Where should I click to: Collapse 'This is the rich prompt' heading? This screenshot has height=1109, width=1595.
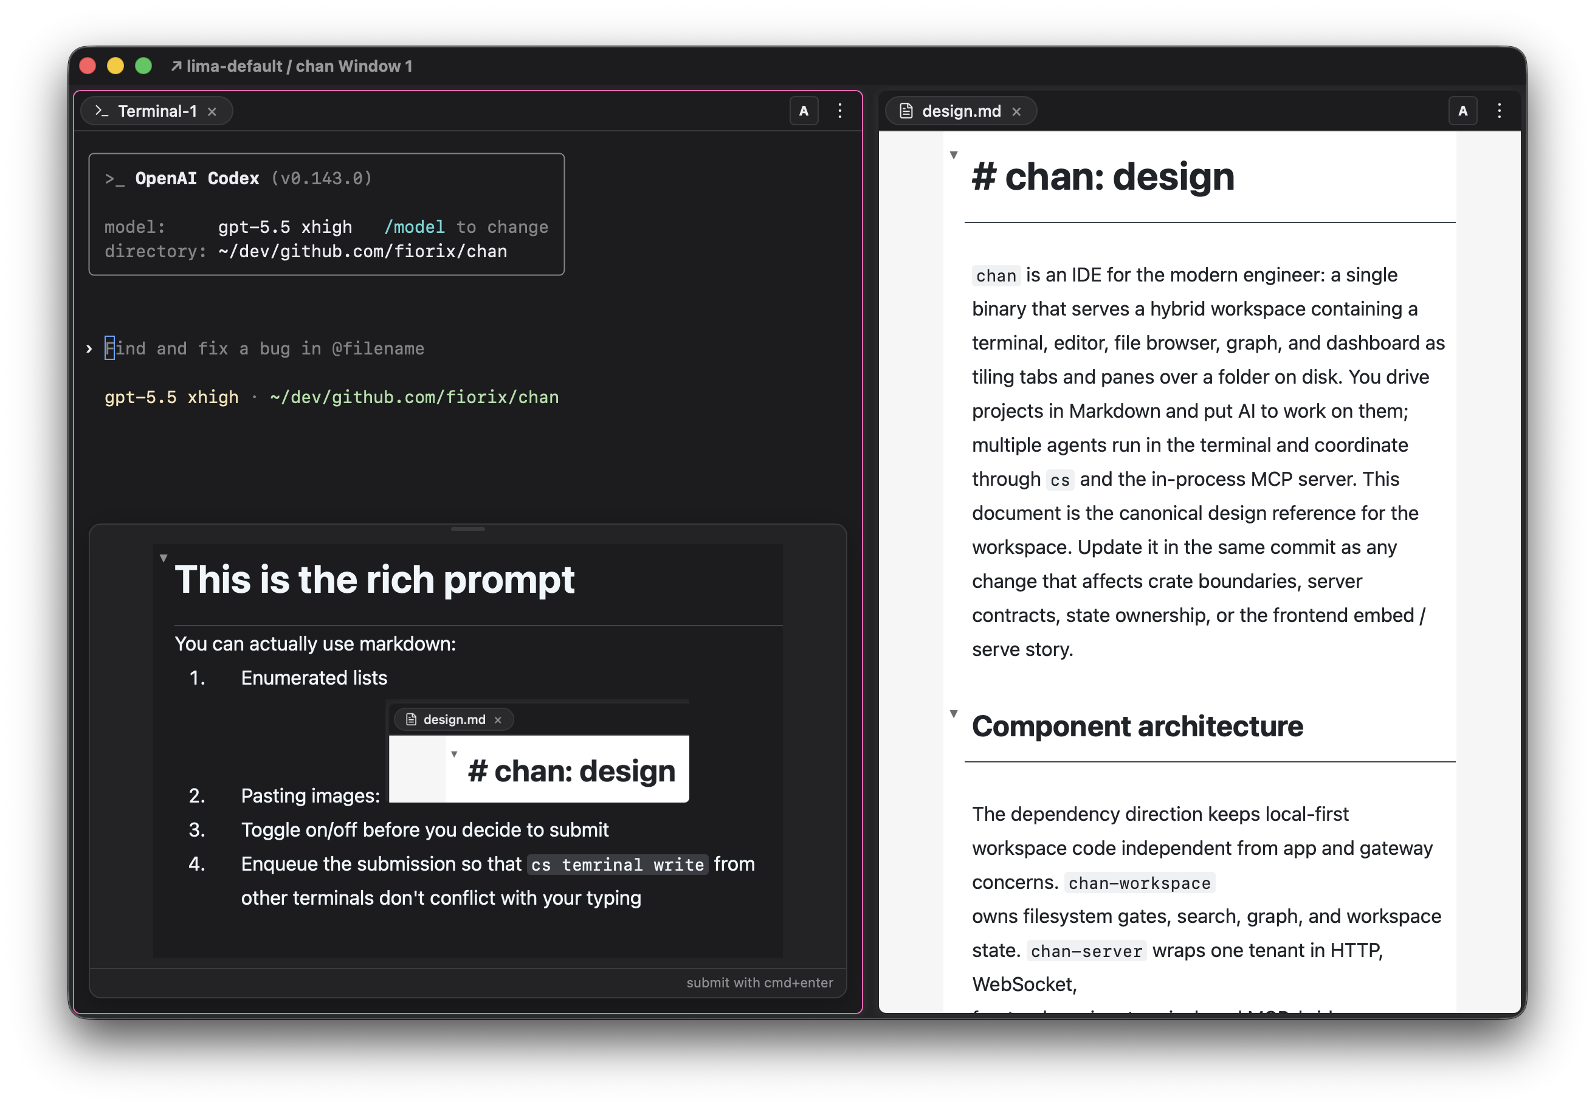164,558
